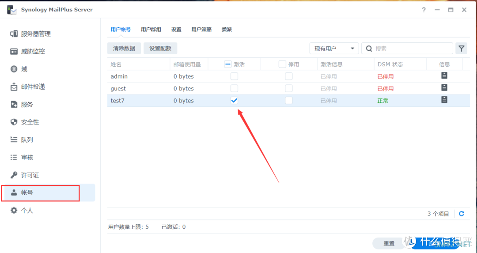
Task: Switch to the 委派 tab
Action: (x=227, y=30)
